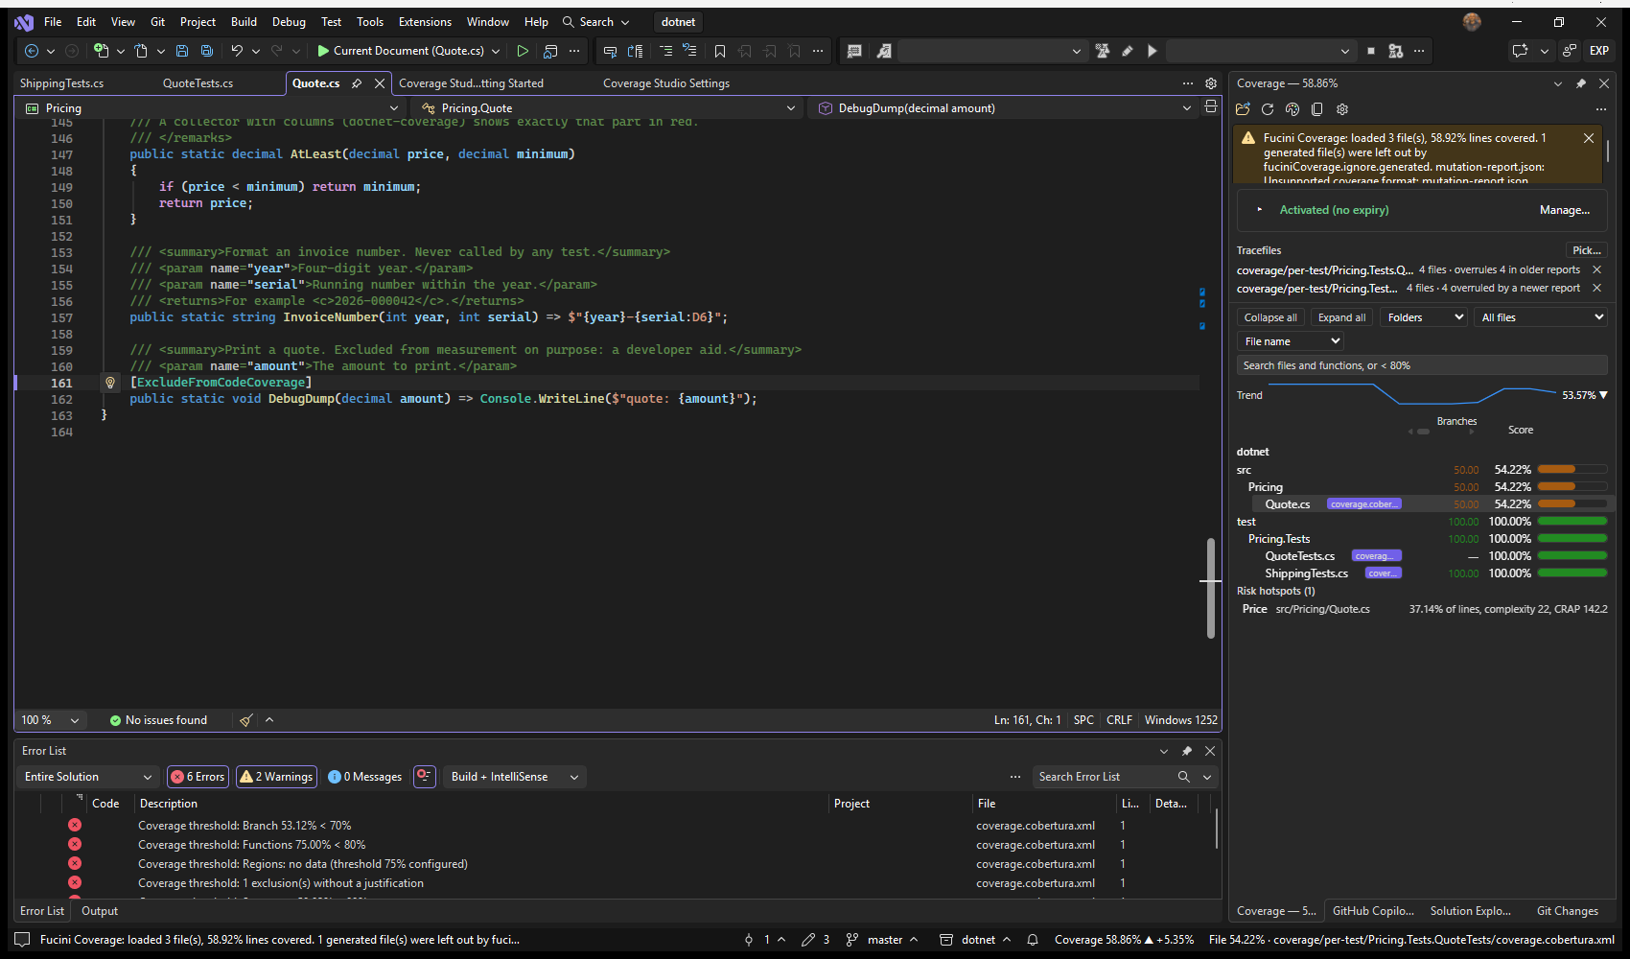Open document tab settings gear icon
The height and width of the screenshot is (959, 1630).
(1211, 83)
